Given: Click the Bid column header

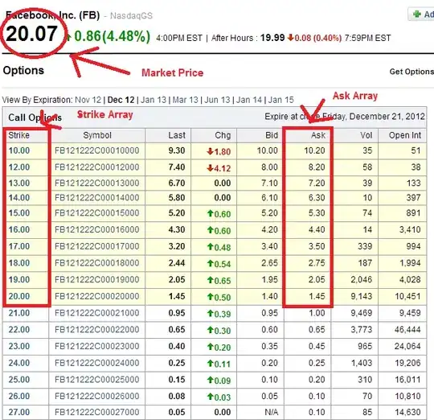Looking at the screenshot, I should tap(272, 135).
